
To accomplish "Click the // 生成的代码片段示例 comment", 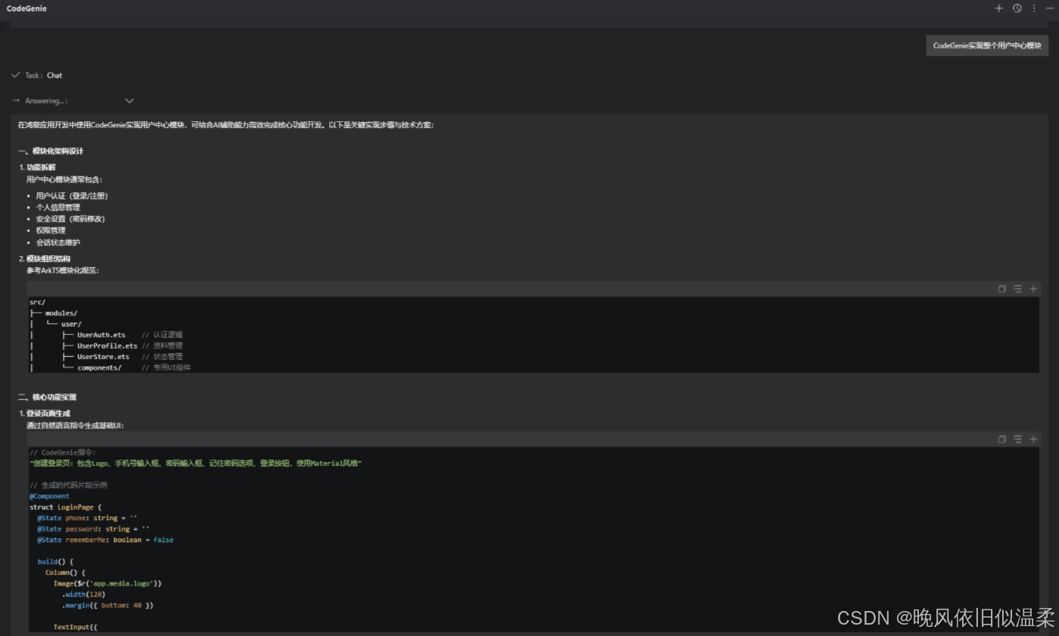I will 68,485.
